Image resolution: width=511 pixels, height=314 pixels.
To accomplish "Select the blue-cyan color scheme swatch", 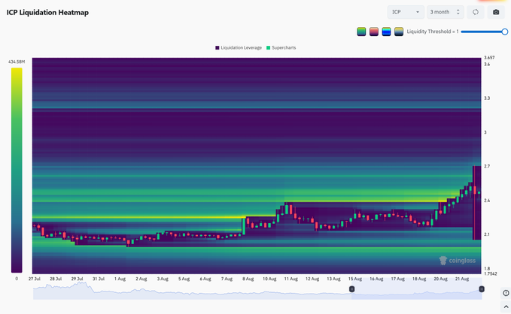I will [386, 32].
